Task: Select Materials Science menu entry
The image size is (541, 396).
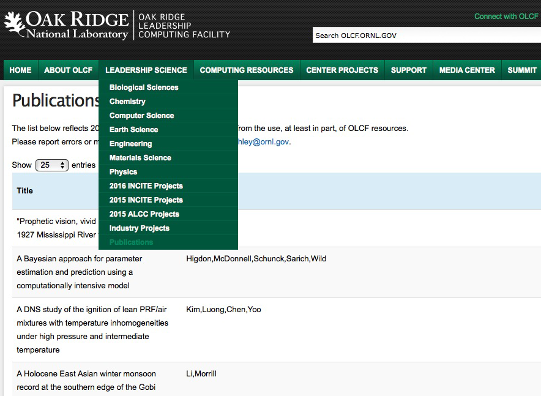Action: point(140,158)
